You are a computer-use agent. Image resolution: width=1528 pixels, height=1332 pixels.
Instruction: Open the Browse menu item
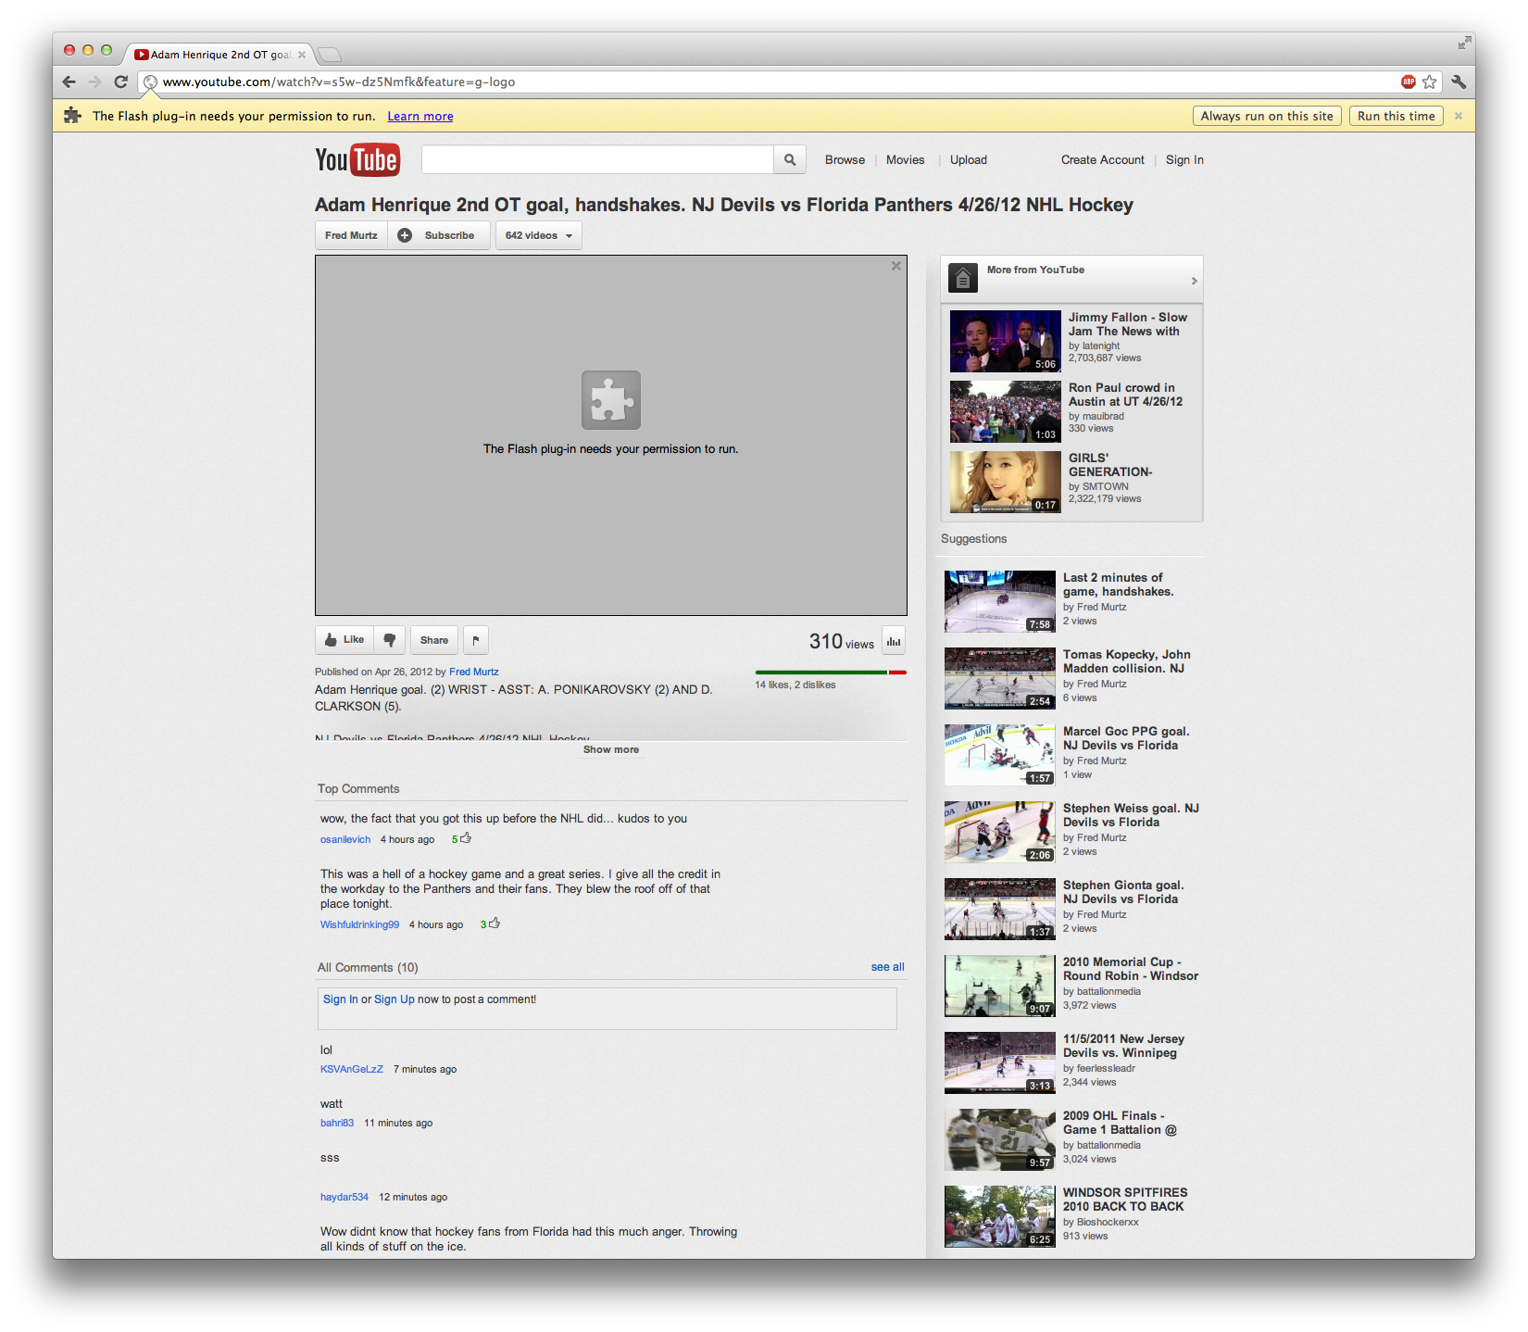845,159
